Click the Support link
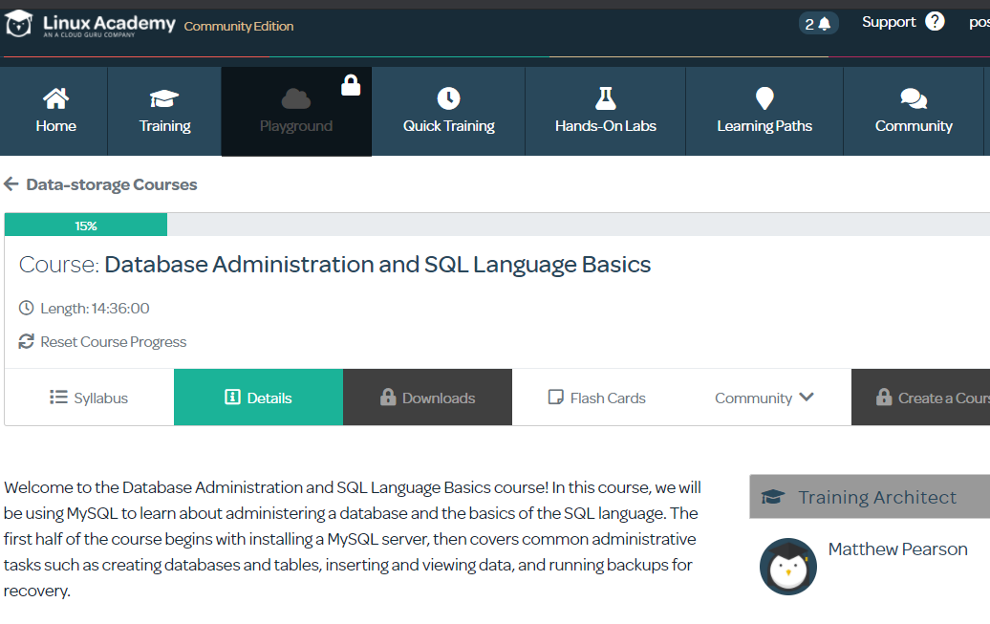The width and height of the screenshot is (990, 624). pyautogui.click(x=889, y=22)
